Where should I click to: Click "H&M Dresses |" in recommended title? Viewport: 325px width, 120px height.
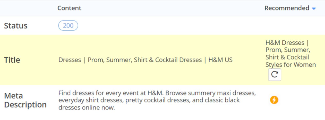coord(287,43)
